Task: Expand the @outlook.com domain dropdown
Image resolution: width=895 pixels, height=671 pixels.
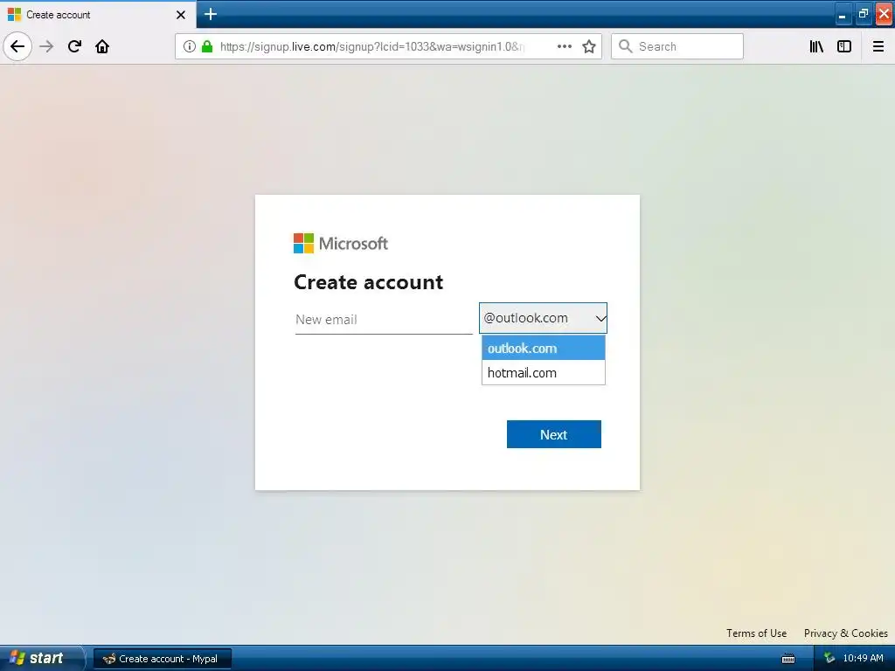Action: [x=543, y=318]
